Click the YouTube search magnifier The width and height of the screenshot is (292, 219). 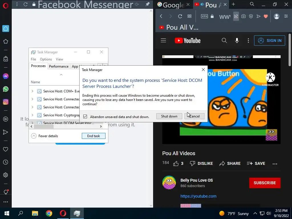[x=224, y=40]
